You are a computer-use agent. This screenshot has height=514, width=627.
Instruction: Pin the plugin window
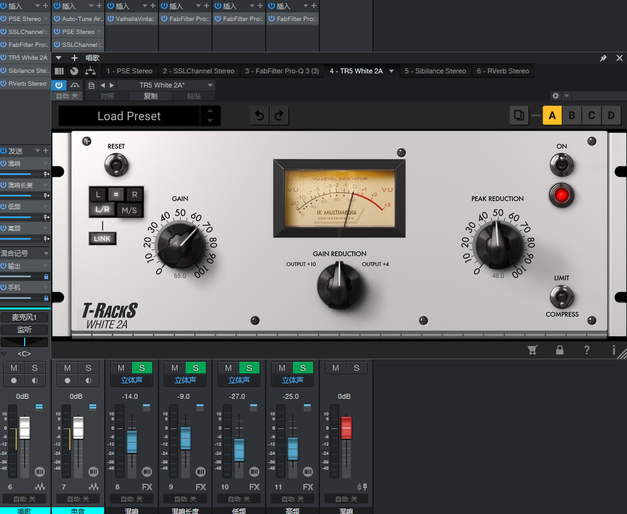tap(604, 59)
